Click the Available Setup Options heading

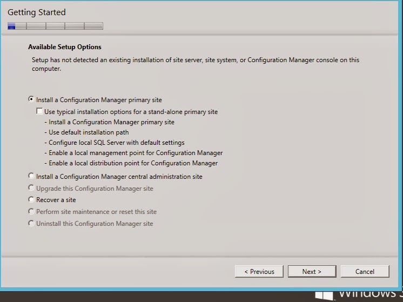65,47
